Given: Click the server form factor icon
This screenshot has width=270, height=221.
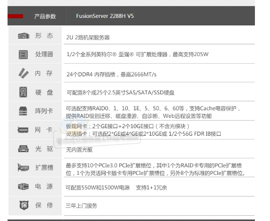Looking at the screenshot, I should 24,36.
